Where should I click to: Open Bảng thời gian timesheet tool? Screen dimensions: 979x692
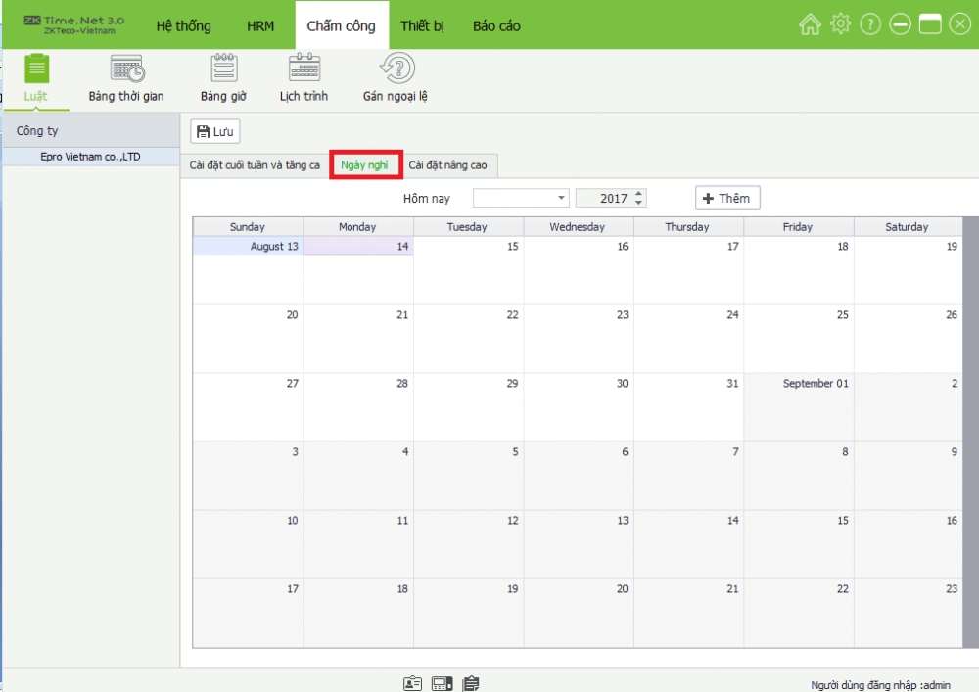click(125, 76)
